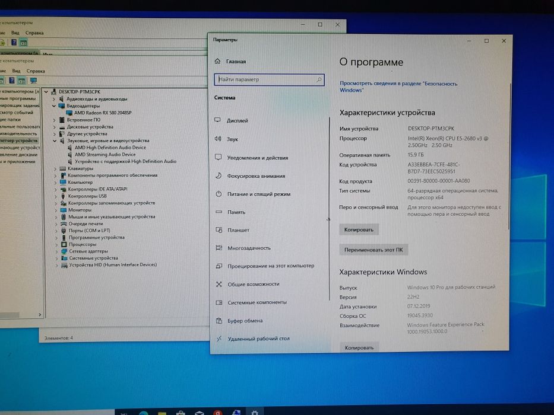Screen dimensions: 554x415
Task: Click the Память storage icon
Action: [219, 212]
